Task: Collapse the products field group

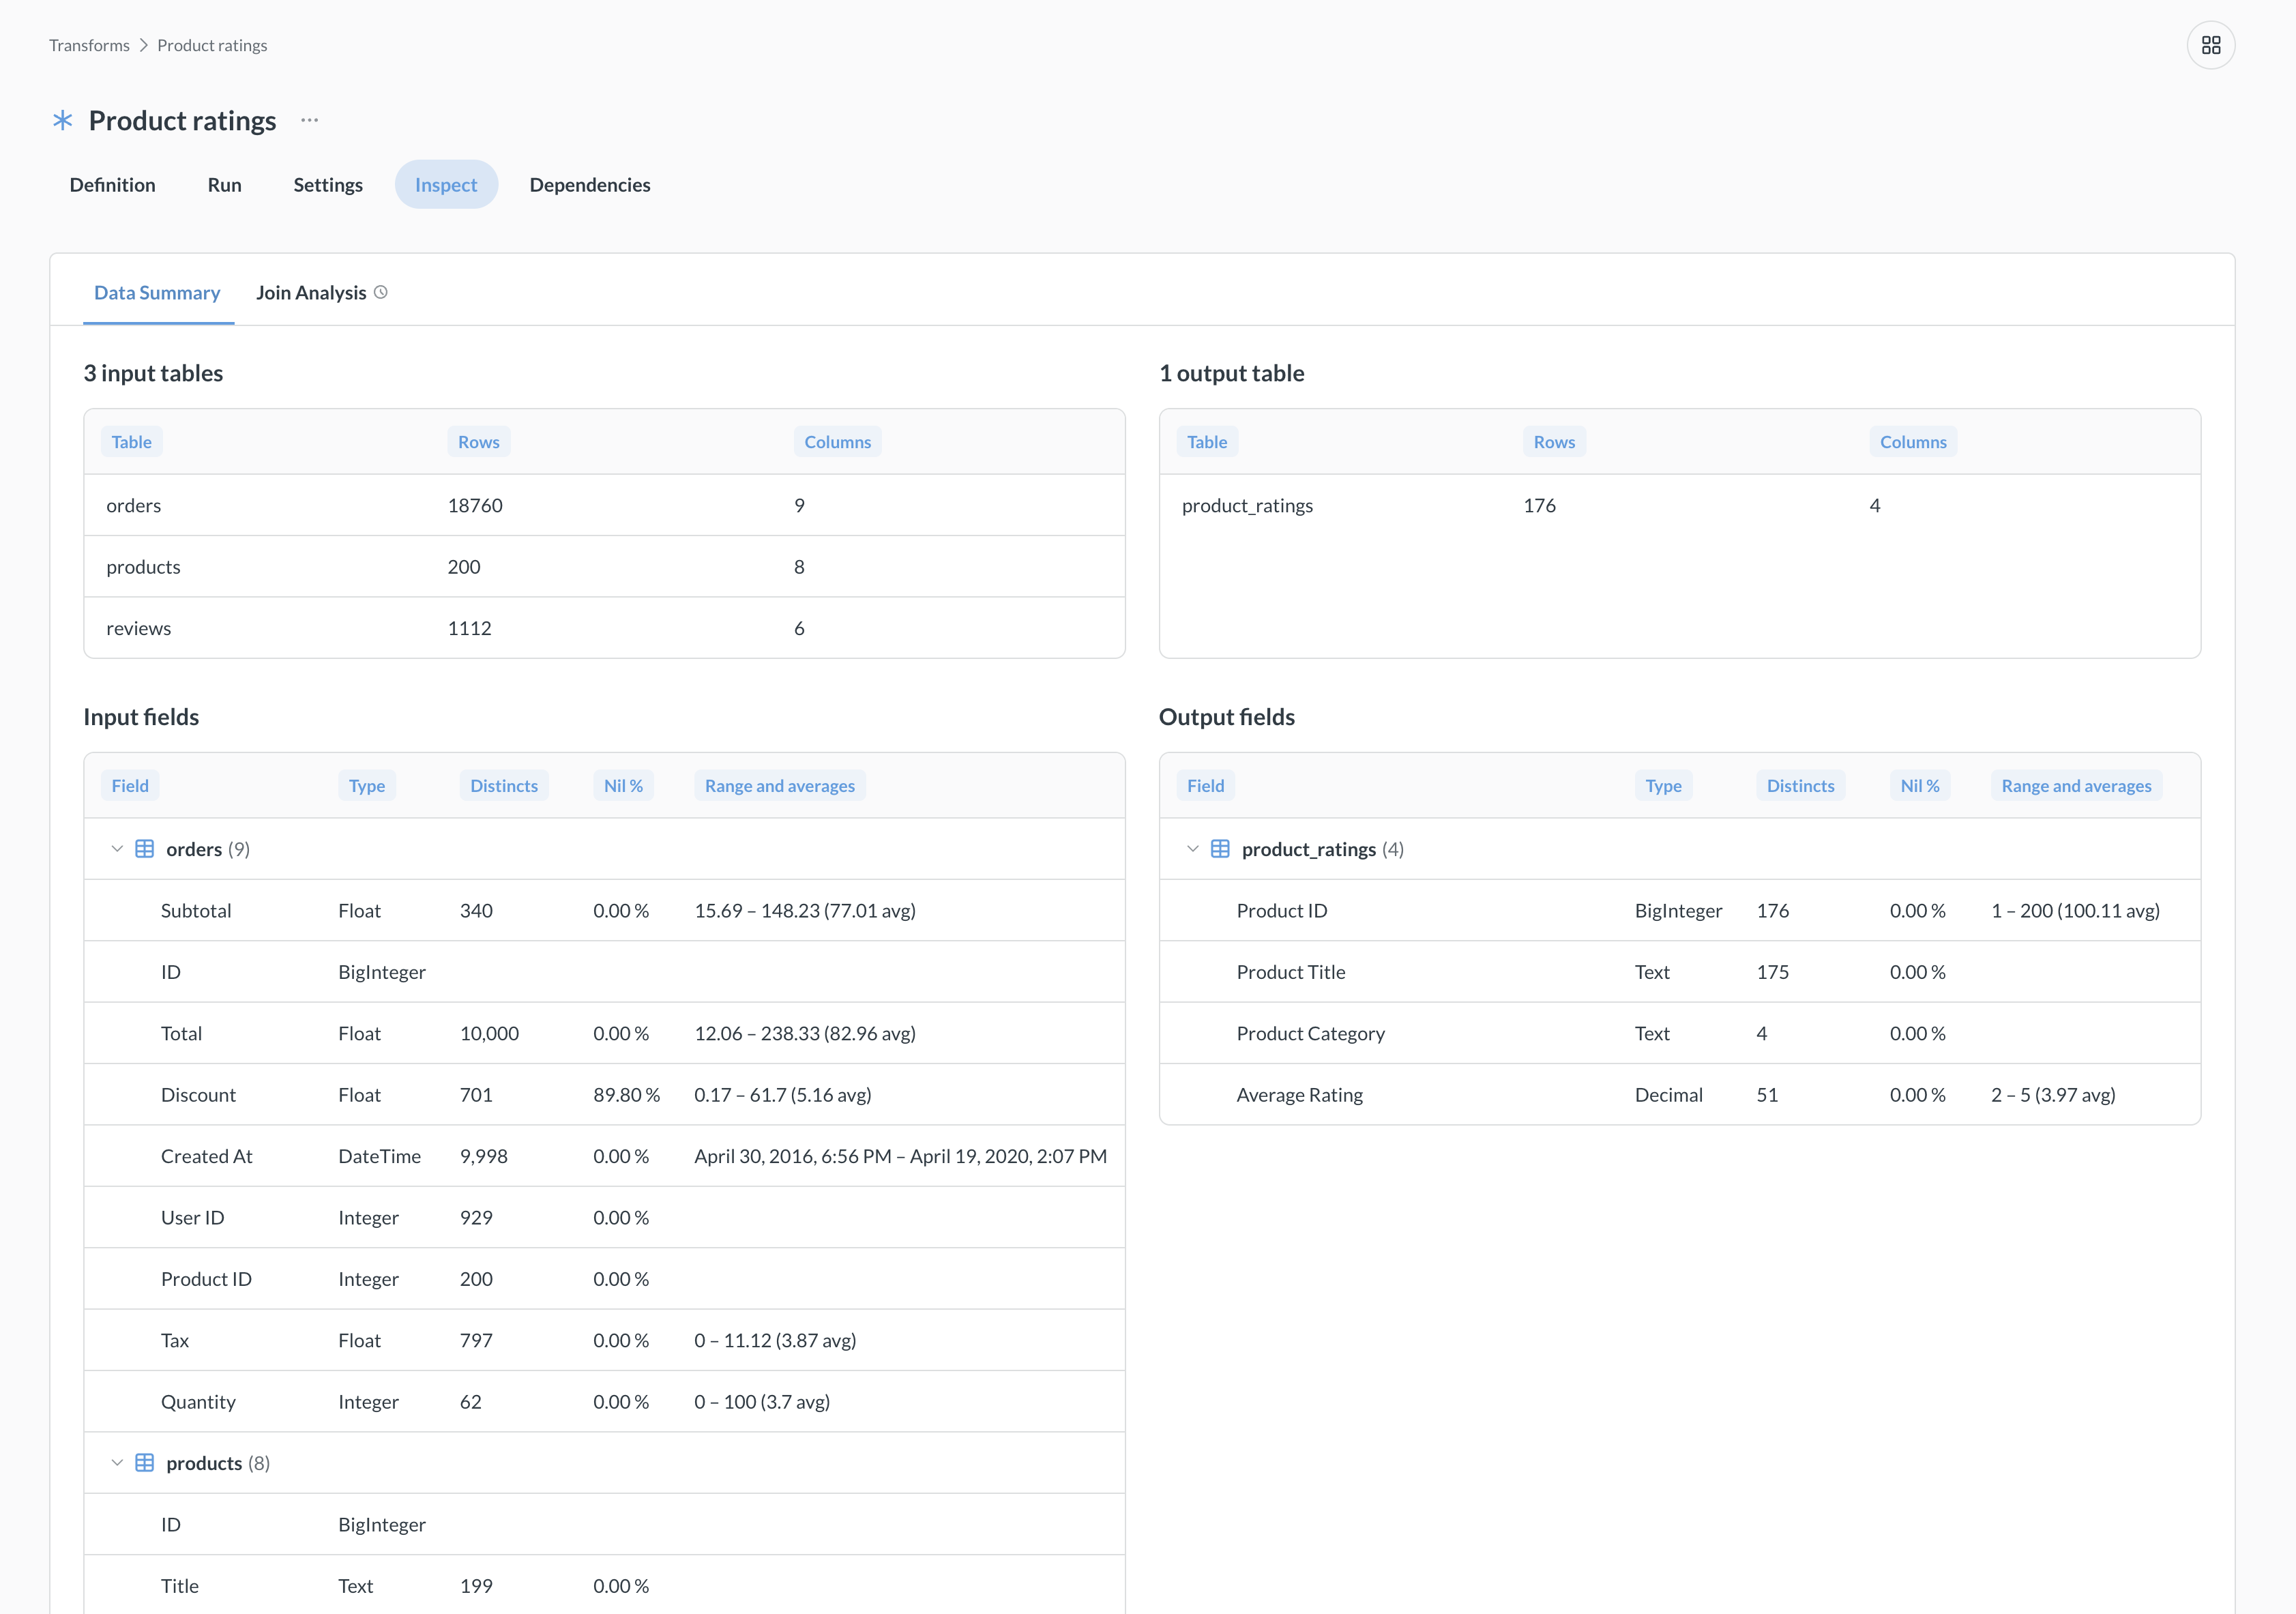Action: click(117, 1462)
